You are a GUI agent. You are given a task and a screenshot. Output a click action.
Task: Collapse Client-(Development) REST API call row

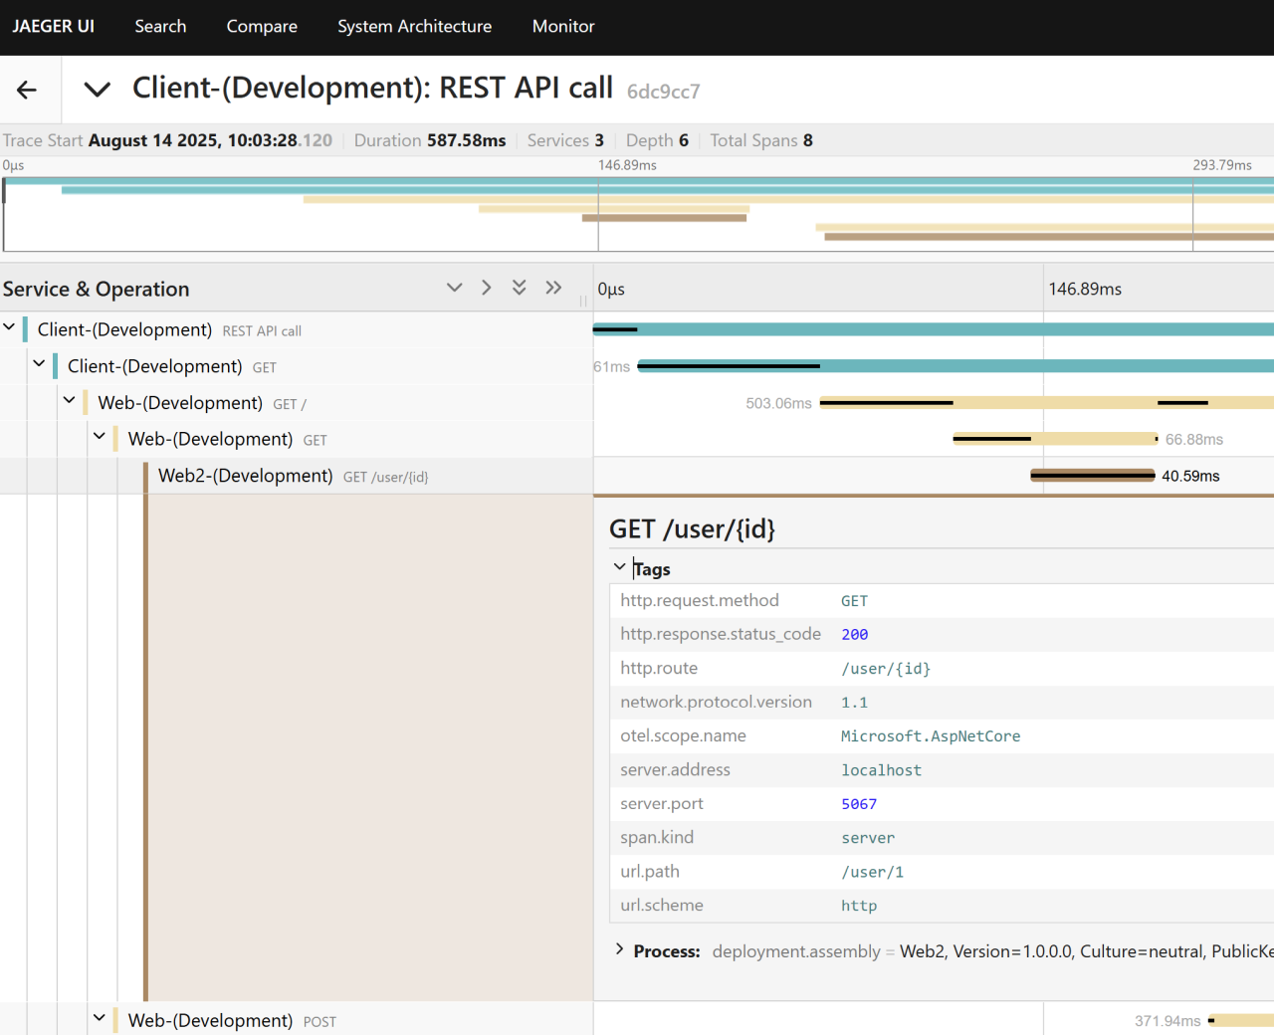[9, 327]
